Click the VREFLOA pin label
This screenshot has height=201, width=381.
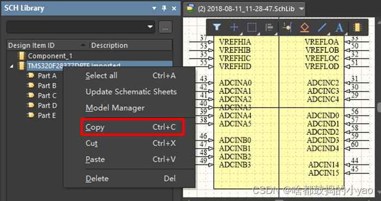pos(322,42)
